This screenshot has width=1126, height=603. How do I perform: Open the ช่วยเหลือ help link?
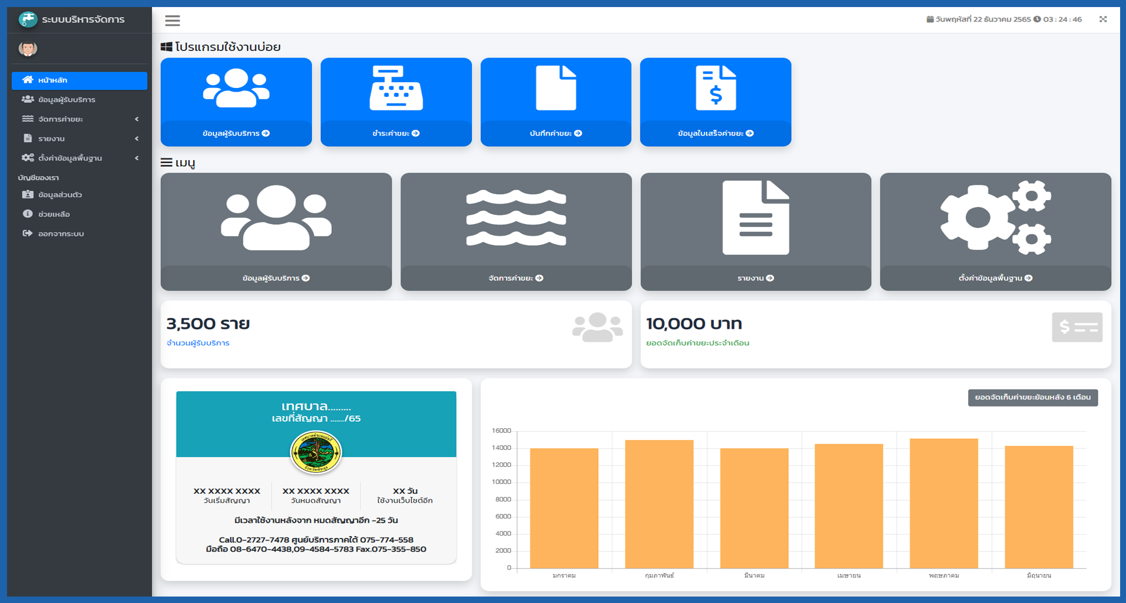54,214
